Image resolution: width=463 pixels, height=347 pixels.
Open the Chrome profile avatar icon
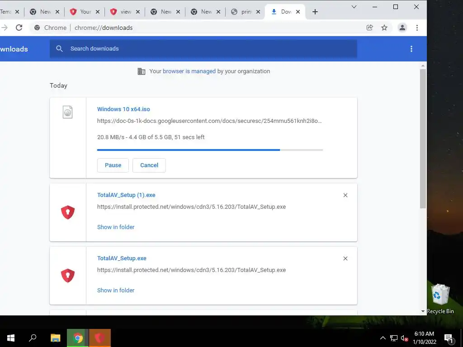(x=402, y=28)
